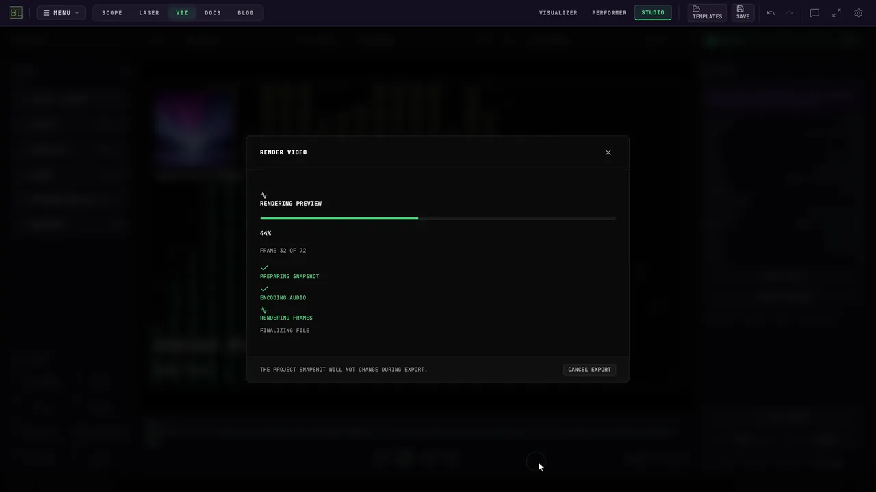Save the project with the Save icon
Screen dimensions: 876x492
pos(743,13)
